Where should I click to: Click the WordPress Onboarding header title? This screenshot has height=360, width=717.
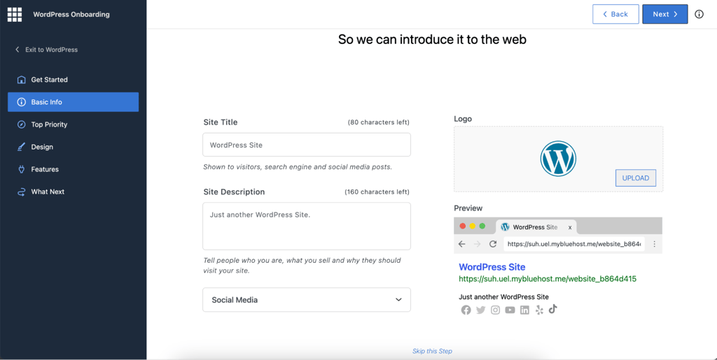[71, 15]
